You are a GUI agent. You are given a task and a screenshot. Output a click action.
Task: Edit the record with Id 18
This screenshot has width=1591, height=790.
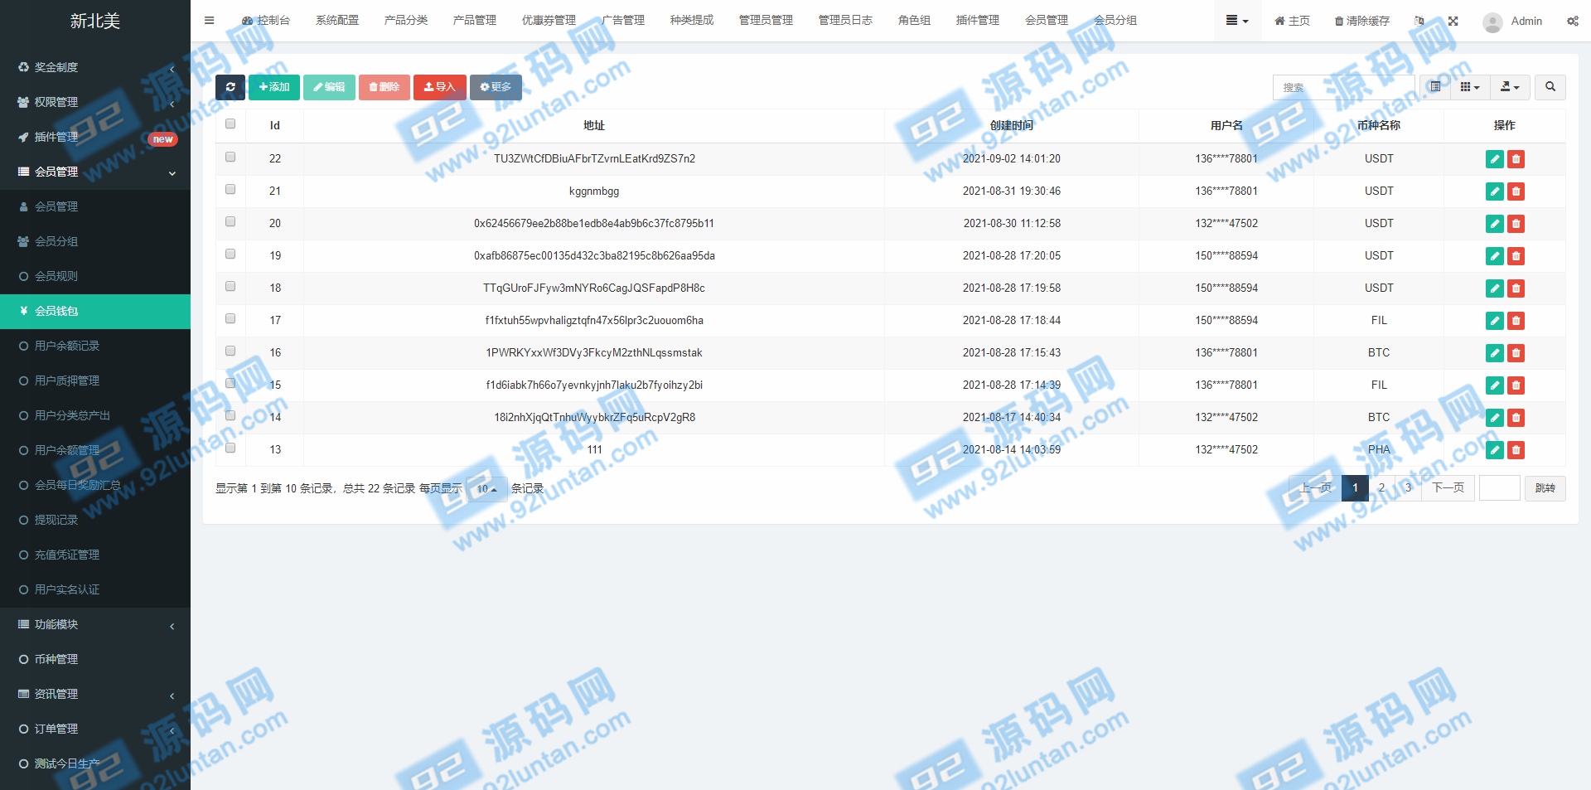coord(1495,288)
